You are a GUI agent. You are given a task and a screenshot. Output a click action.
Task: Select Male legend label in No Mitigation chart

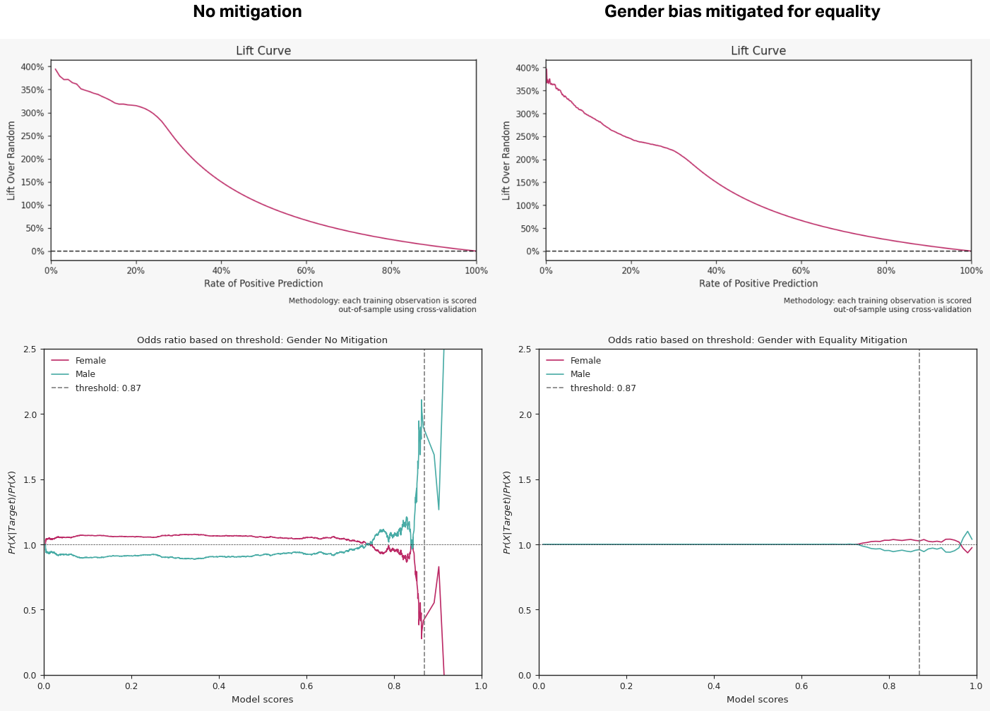click(85, 374)
